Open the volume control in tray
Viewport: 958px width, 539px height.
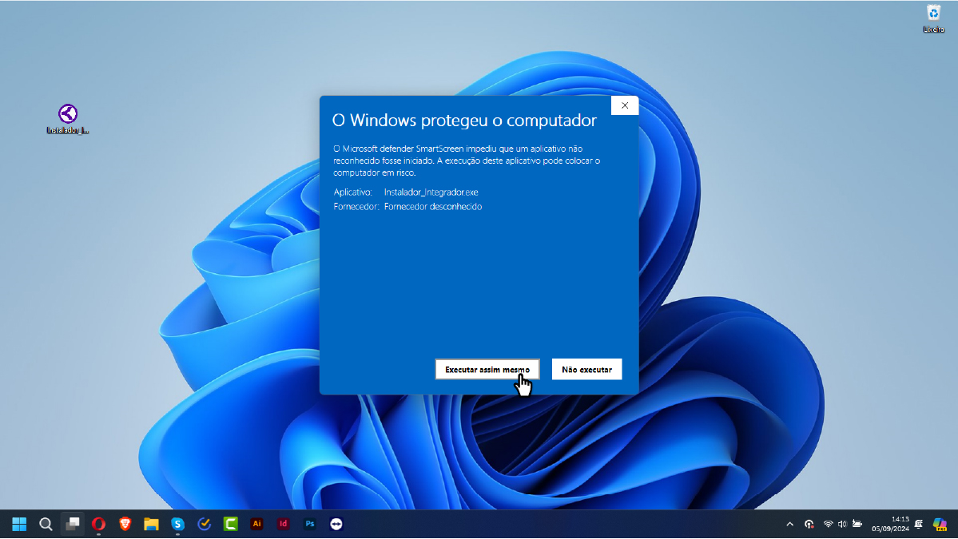pyautogui.click(x=842, y=524)
